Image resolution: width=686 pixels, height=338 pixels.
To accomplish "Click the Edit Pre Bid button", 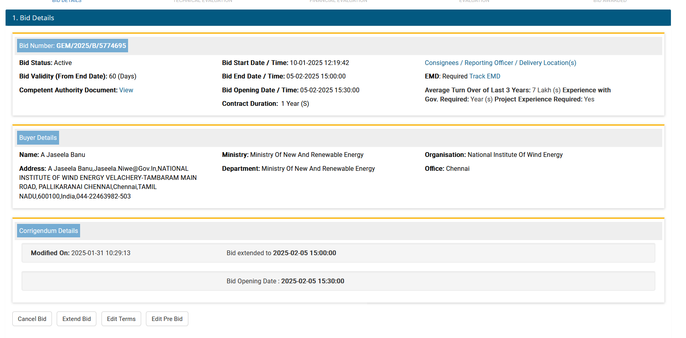I will coord(167,319).
